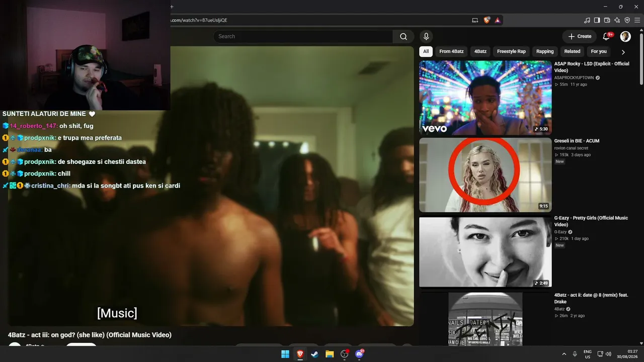The height and width of the screenshot is (362, 644).
Task: Open the network icon in system tray
Action: click(x=601, y=354)
